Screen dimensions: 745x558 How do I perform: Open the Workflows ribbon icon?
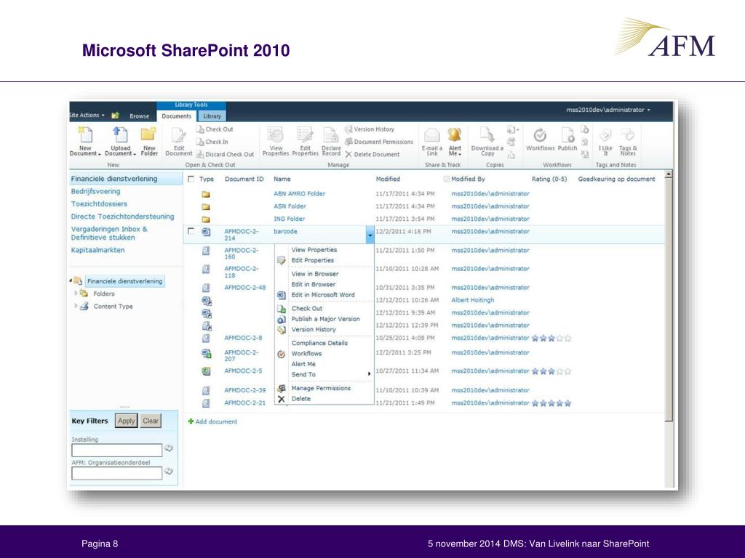[540, 135]
